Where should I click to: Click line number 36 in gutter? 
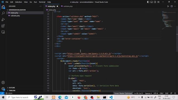pyautogui.click(x=48, y=54)
